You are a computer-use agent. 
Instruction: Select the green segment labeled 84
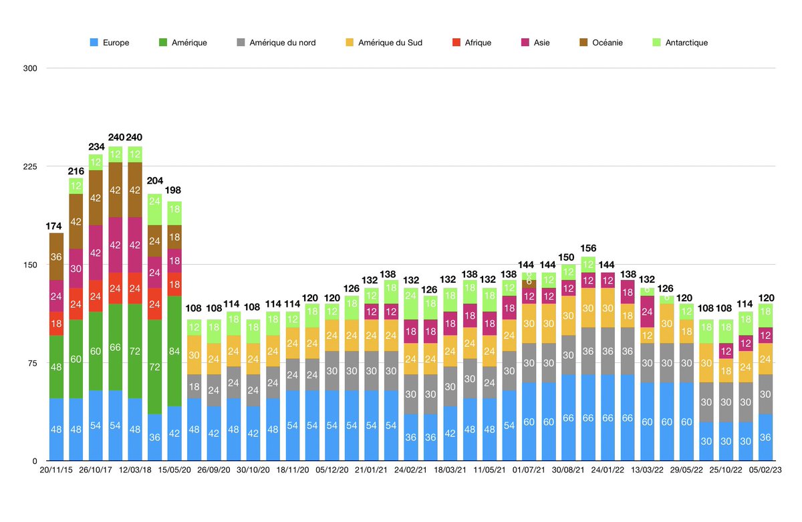click(174, 351)
